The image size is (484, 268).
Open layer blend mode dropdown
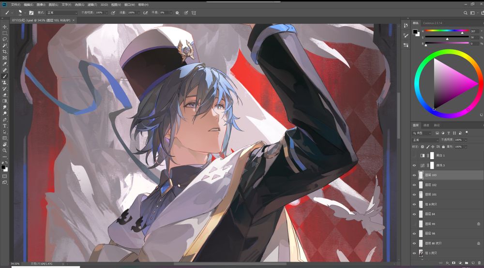(425, 140)
